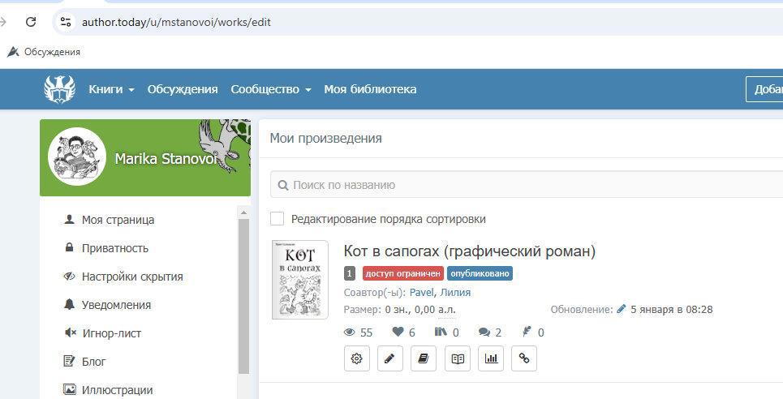
Task: Click the Кот в сапогах cover thumbnail
Action: click(299, 280)
